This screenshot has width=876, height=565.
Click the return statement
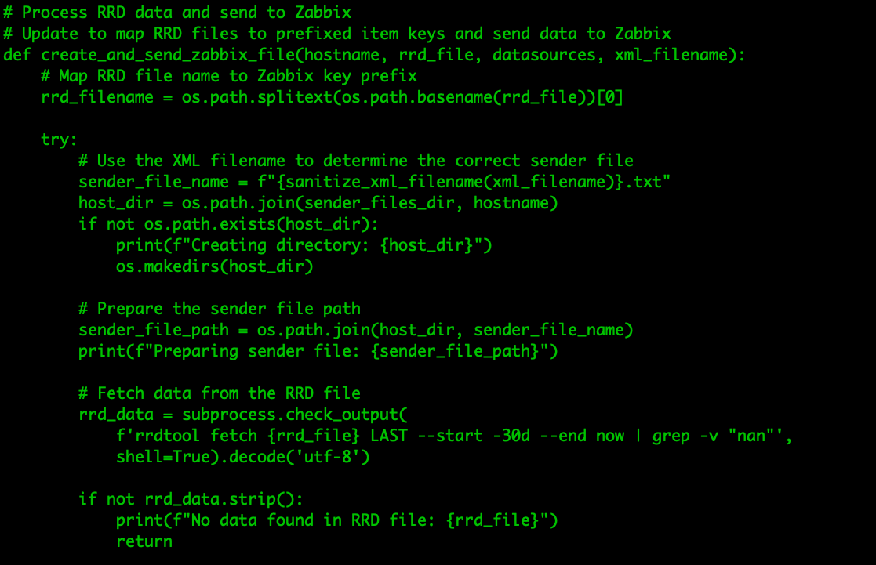coord(144,541)
